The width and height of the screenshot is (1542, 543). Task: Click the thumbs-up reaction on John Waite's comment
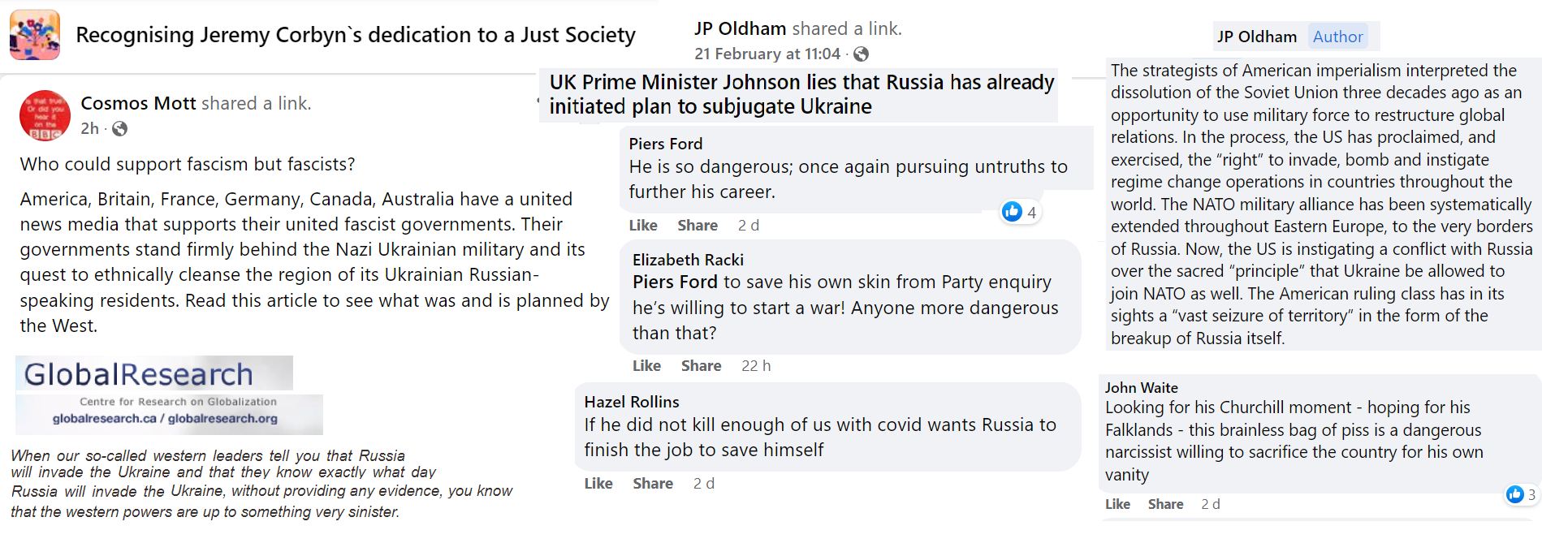tap(1514, 494)
